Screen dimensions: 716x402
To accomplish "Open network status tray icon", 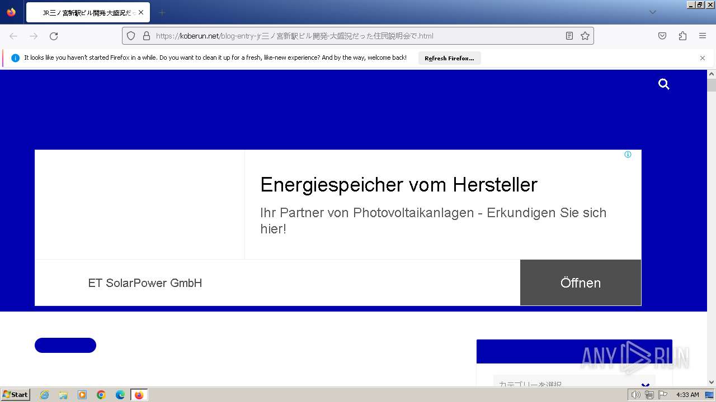I will (649, 395).
